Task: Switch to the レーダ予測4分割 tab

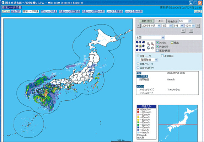Action: pos(134,11)
